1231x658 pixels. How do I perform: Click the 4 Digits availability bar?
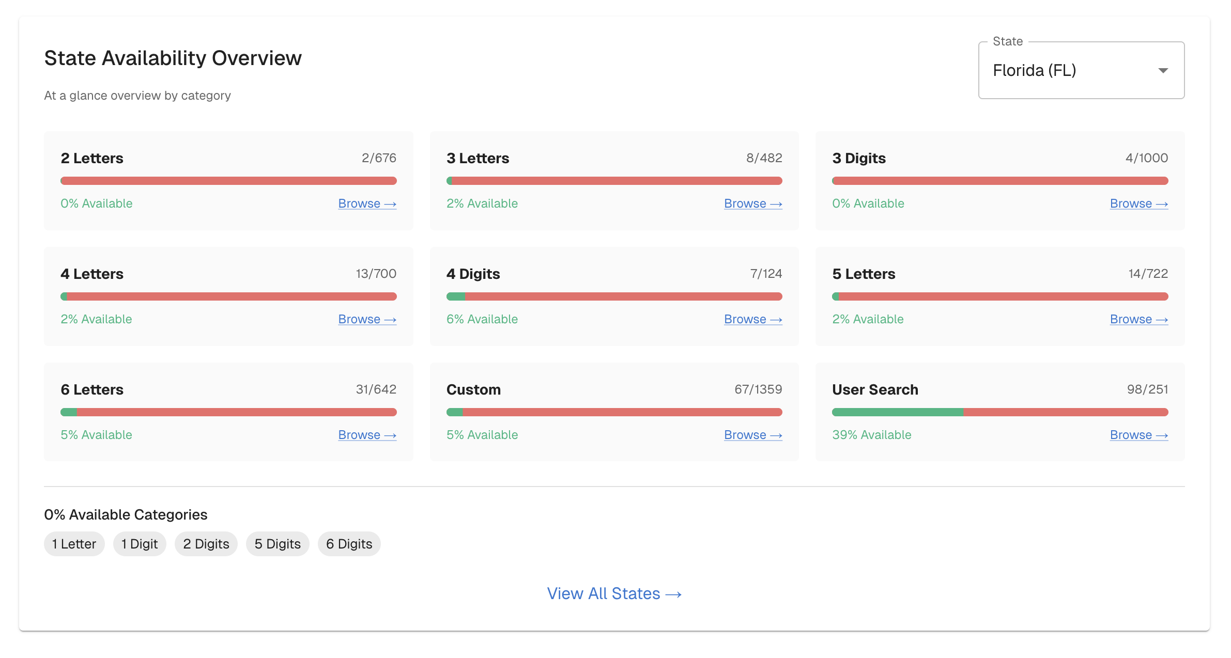point(614,296)
